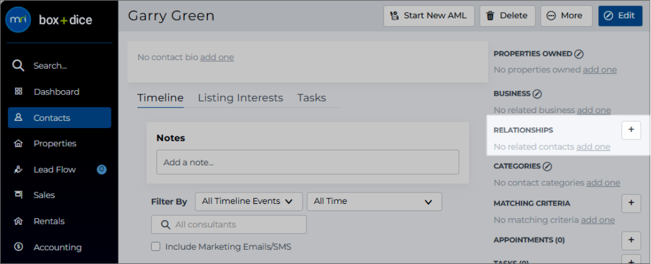Click the Rentals house icon
The width and height of the screenshot is (651, 264).
[x=18, y=221]
